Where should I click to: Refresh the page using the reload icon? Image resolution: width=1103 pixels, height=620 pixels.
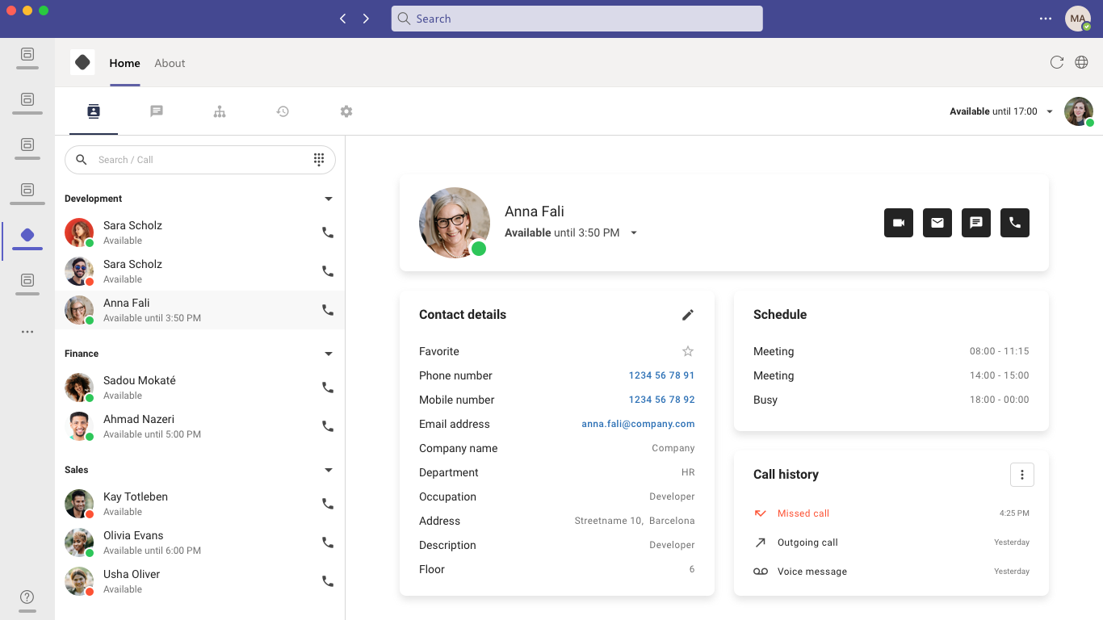pyautogui.click(x=1057, y=62)
